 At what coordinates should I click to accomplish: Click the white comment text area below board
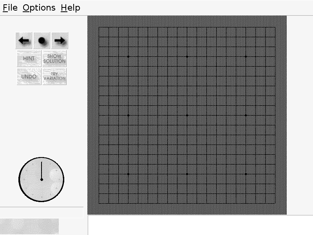201,225
